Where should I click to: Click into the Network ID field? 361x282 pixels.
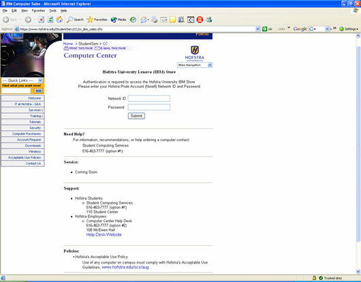tap(149, 99)
